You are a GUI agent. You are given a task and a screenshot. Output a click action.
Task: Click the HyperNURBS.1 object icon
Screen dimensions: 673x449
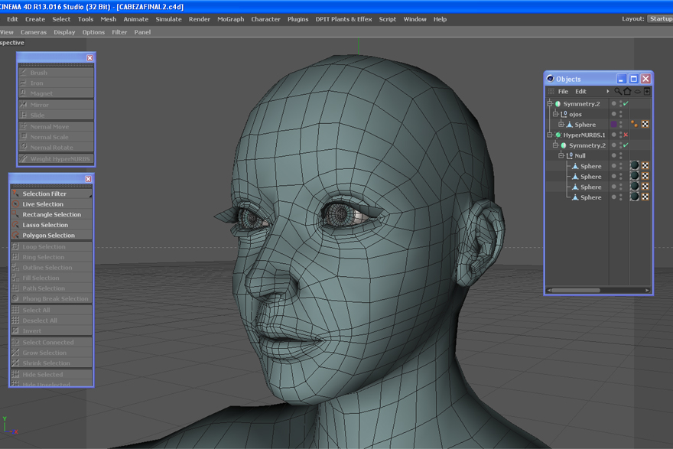coord(558,135)
